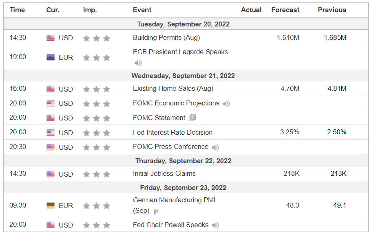Click the Imp. column header
Viewport: 374px width, 234px height.
[90, 10]
